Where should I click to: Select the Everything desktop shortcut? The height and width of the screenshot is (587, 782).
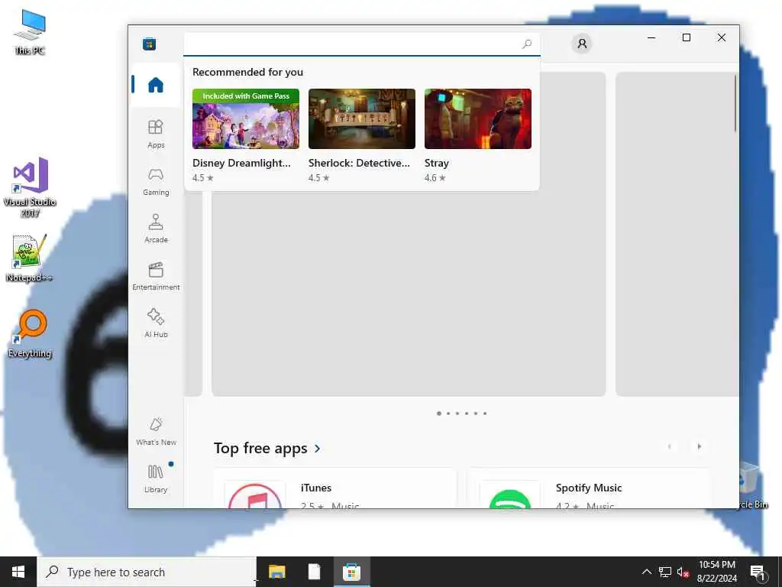[30, 335]
